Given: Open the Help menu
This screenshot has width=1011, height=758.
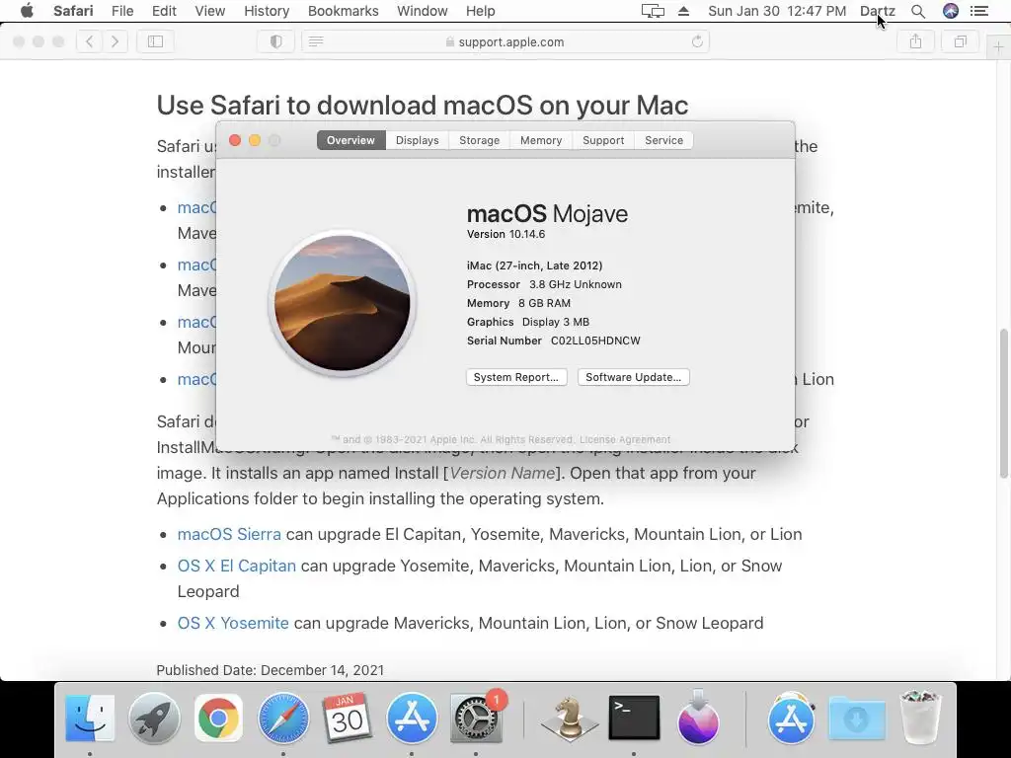Looking at the screenshot, I should (481, 11).
